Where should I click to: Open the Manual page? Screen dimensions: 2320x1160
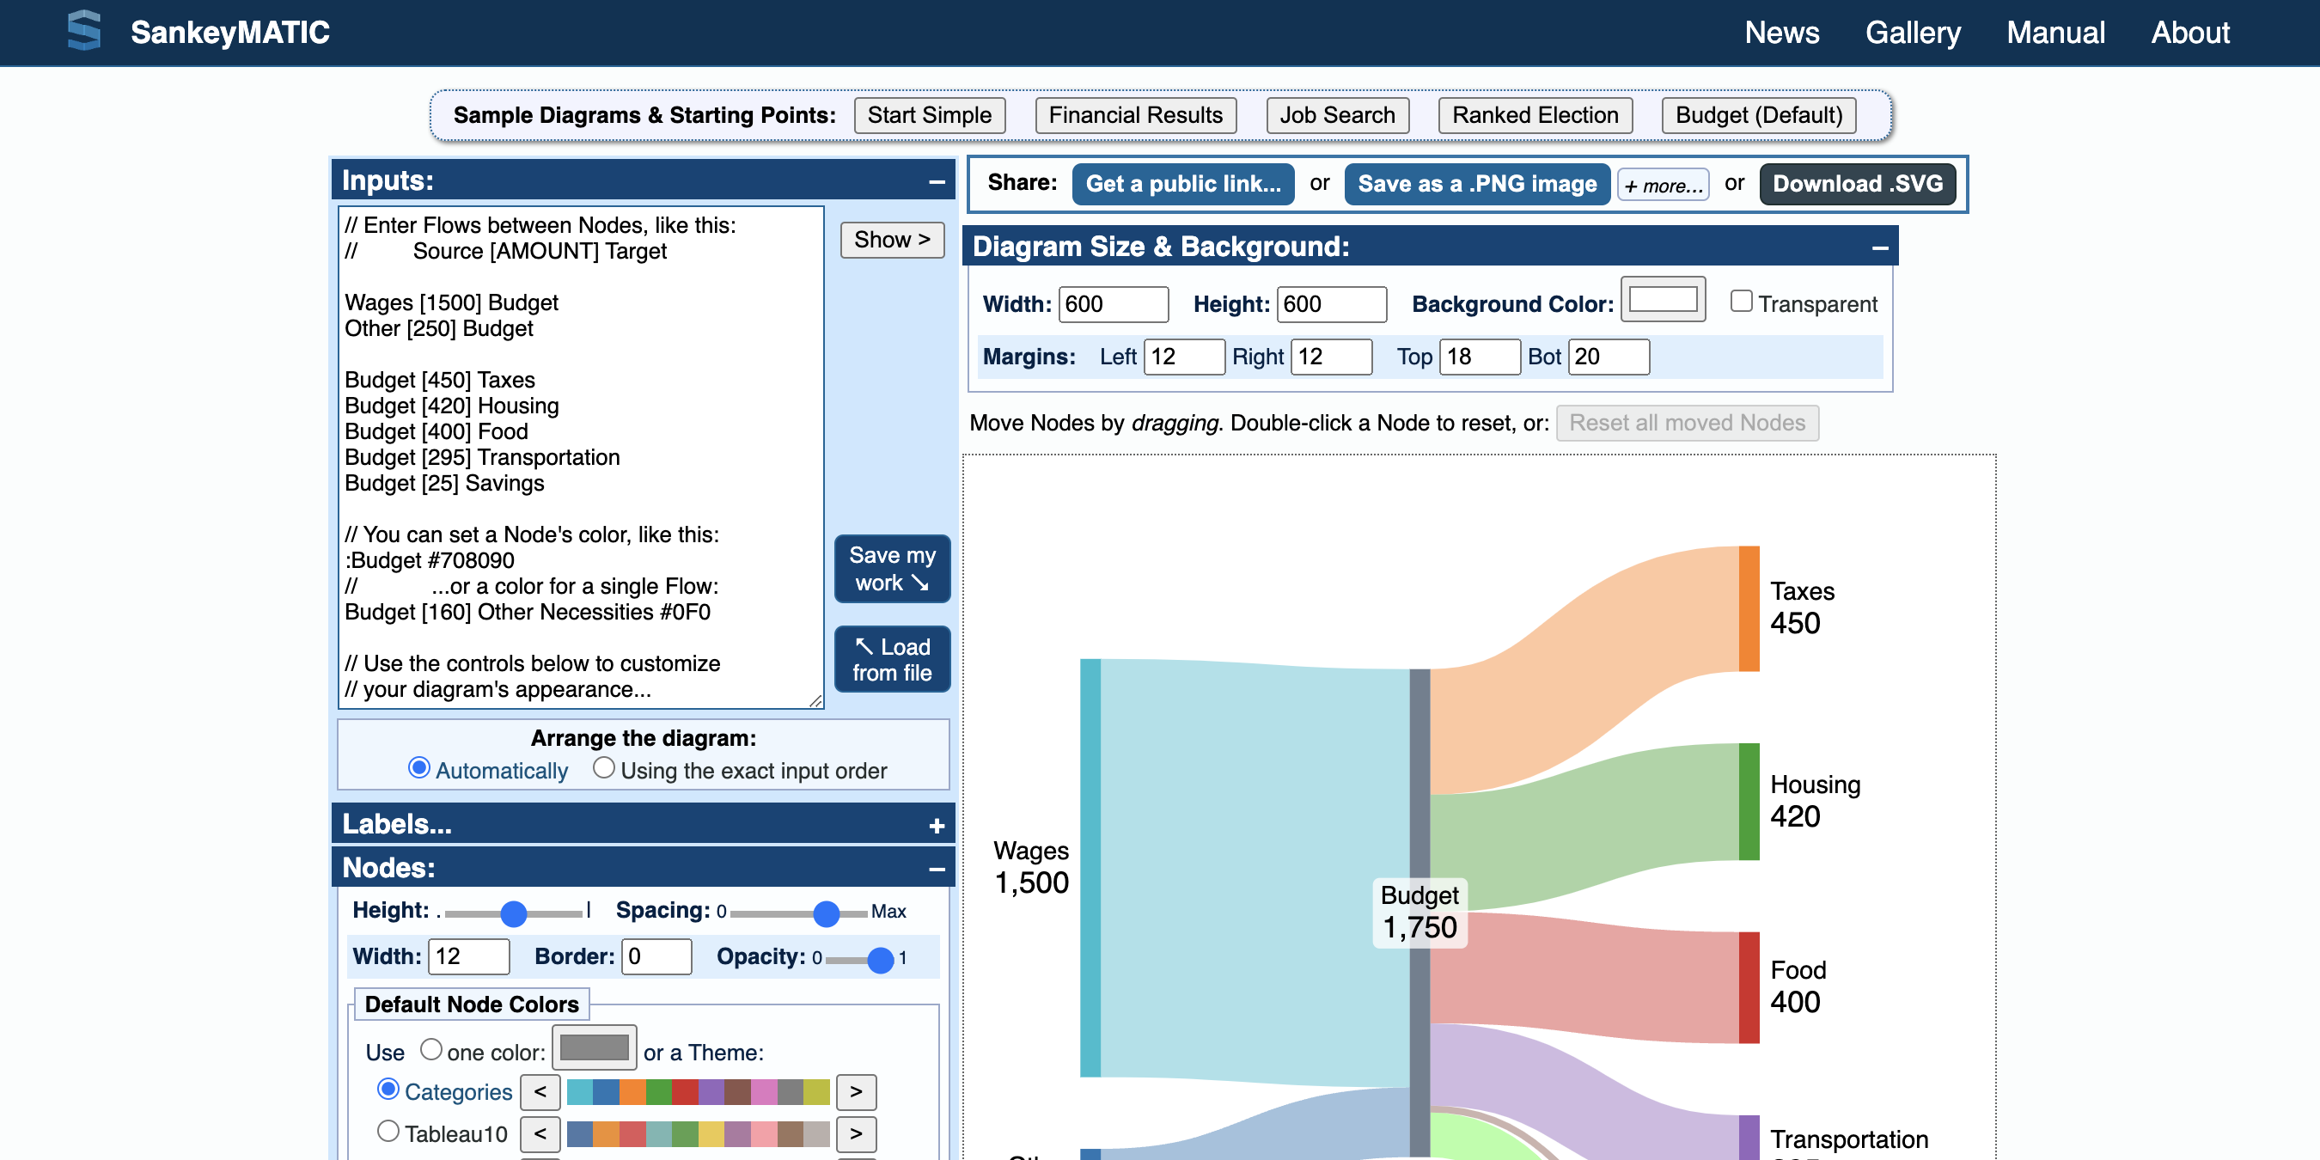2055,33
